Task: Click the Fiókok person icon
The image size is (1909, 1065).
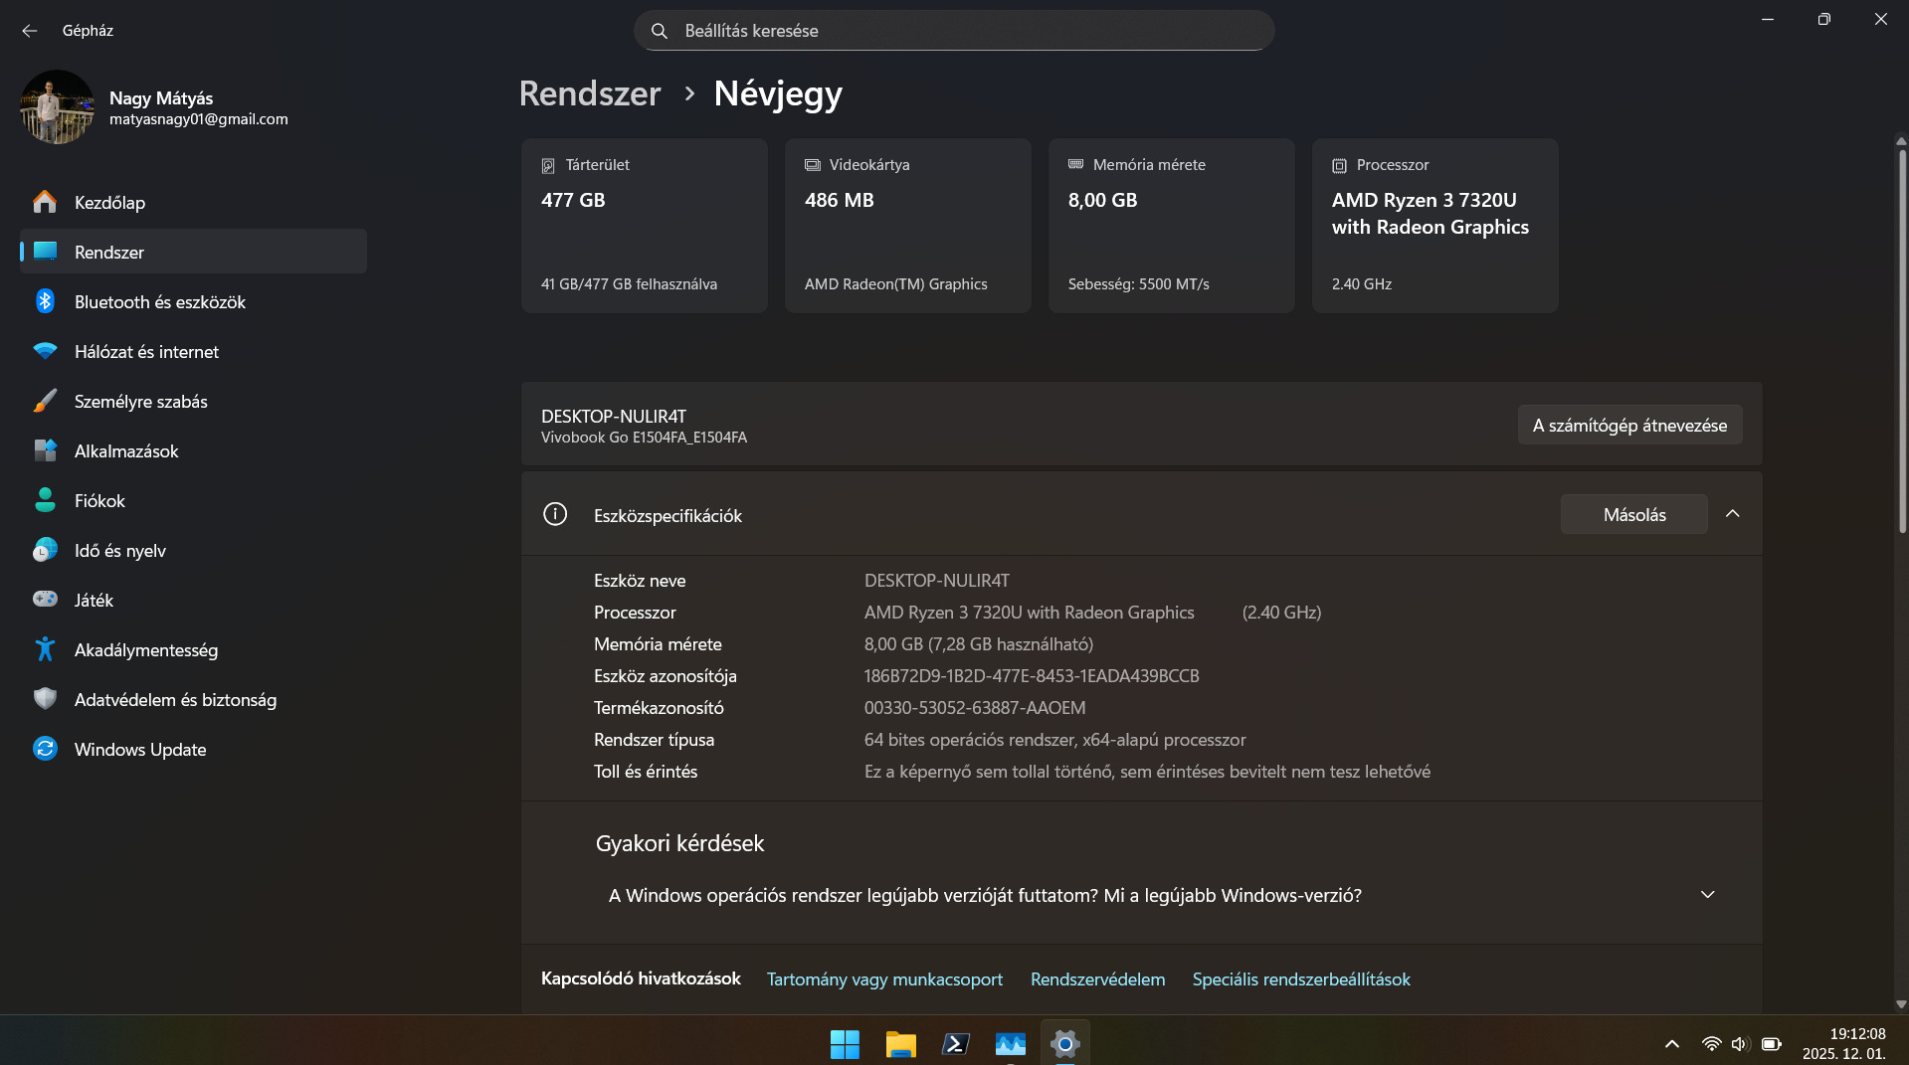Action: 45,500
